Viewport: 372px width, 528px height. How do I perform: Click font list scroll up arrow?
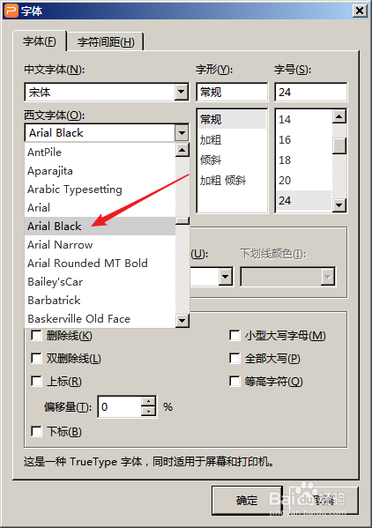click(x=182, y=150)
